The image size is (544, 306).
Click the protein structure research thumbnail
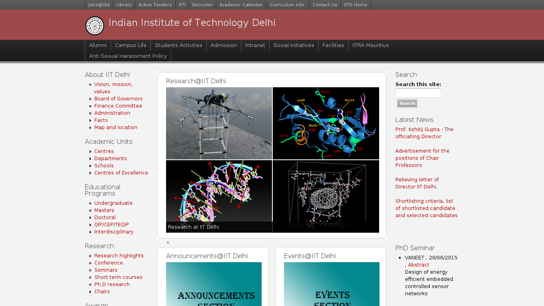(x=325, y=123)
